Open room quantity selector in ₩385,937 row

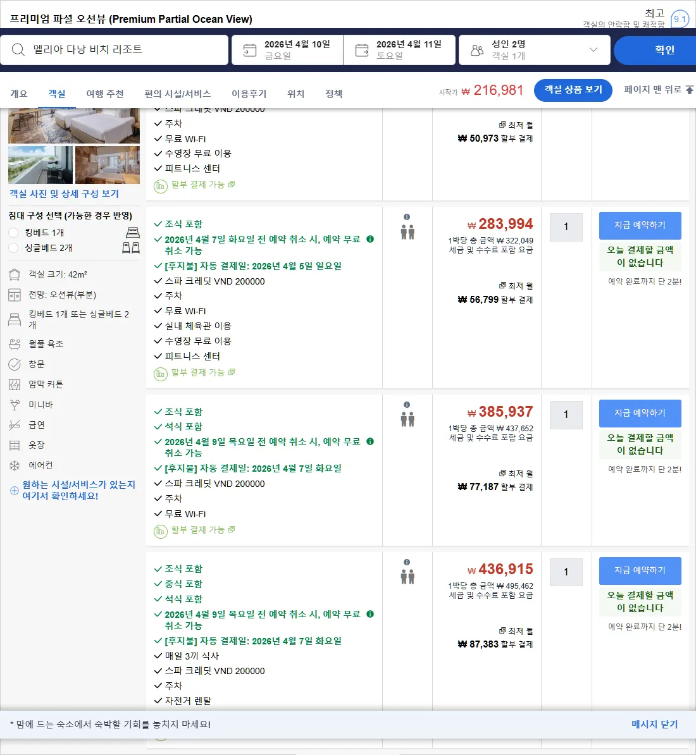[x=566, y=415]
